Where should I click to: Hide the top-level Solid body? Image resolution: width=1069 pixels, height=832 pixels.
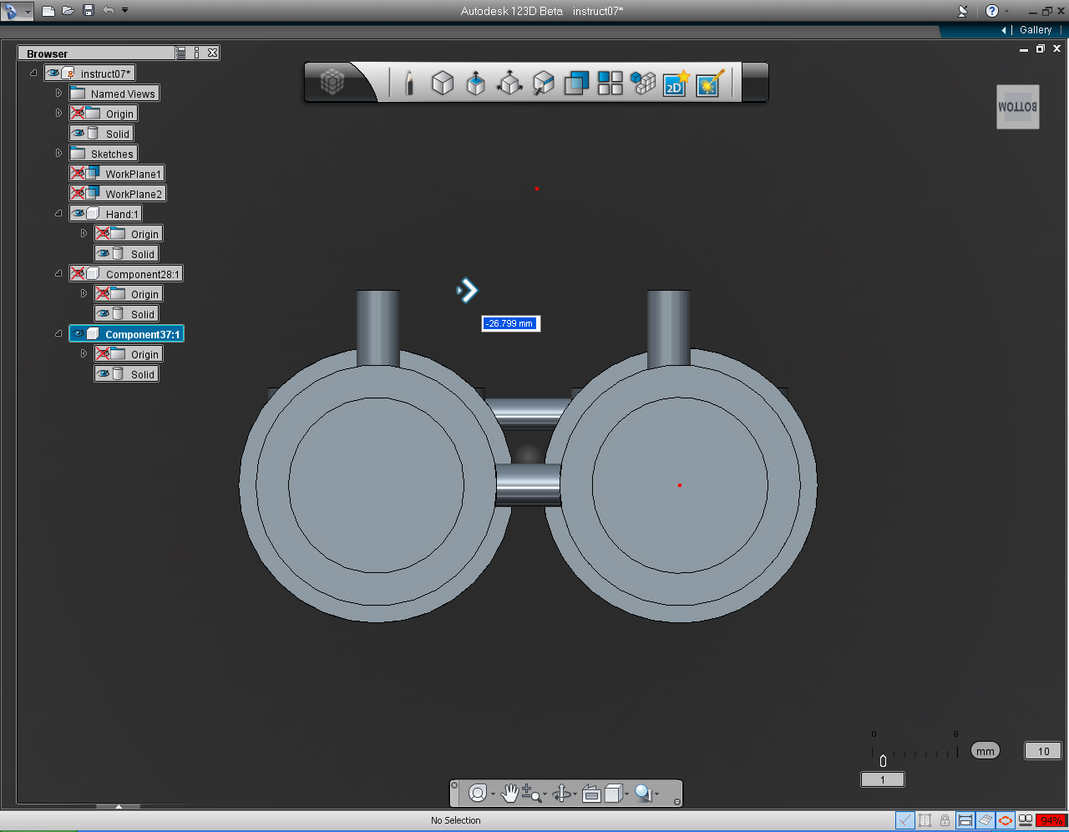pos(79,134)
